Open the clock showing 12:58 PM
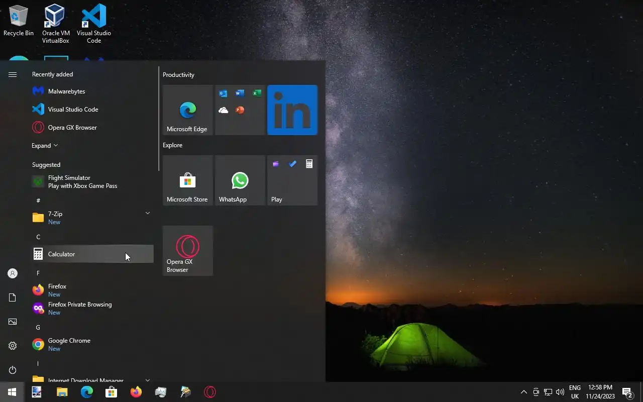Image resolution: width=643 pixels, height=402 pixels. pos(600,392)
